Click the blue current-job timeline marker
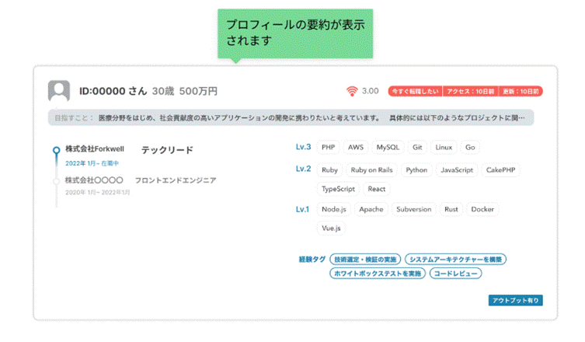585x342 pixels. click(56, 150)
